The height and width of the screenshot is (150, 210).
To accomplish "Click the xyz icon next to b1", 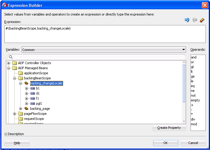I will pyautogui.click(x=33, y=88).
